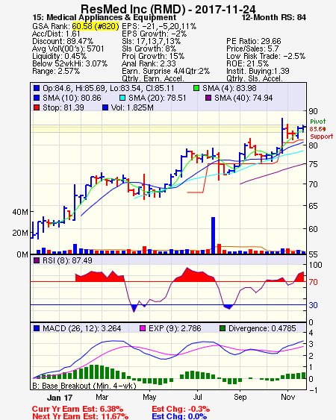The width and height of the screenshot is (336, 420).
Task: Click the B: Base Breakout (Min. 4-wk) note
Action: 84,386
